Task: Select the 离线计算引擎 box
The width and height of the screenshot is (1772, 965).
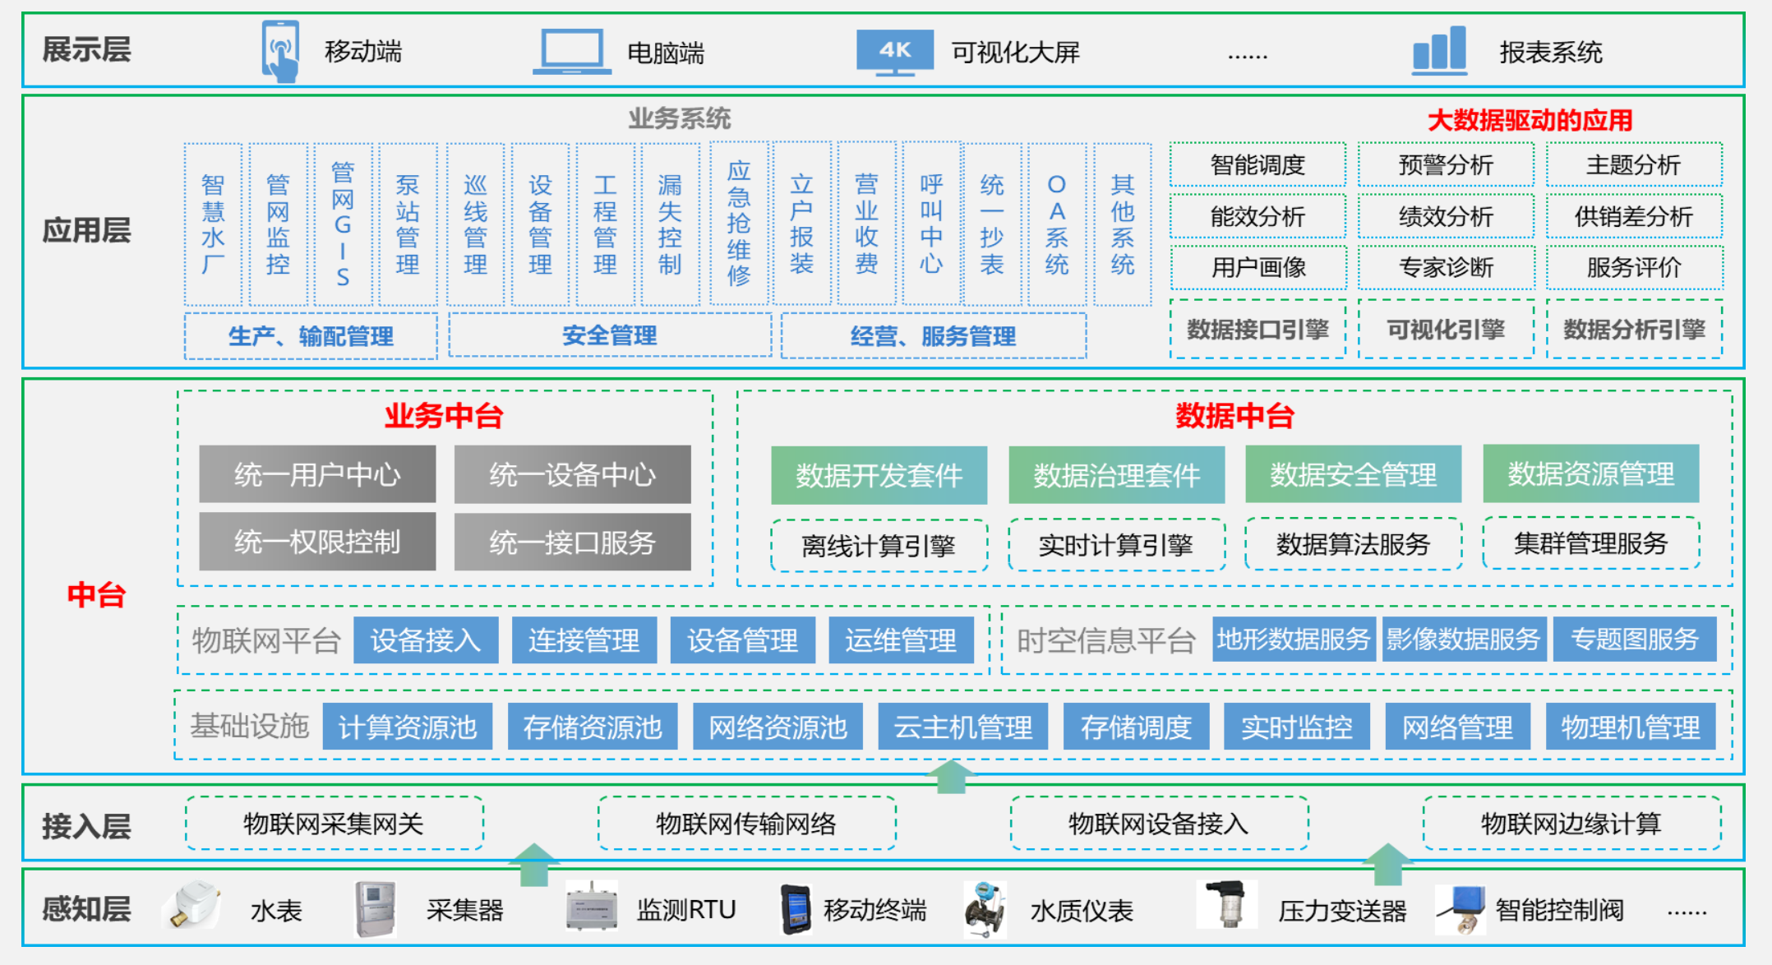Action: click(x=879, y=545)
